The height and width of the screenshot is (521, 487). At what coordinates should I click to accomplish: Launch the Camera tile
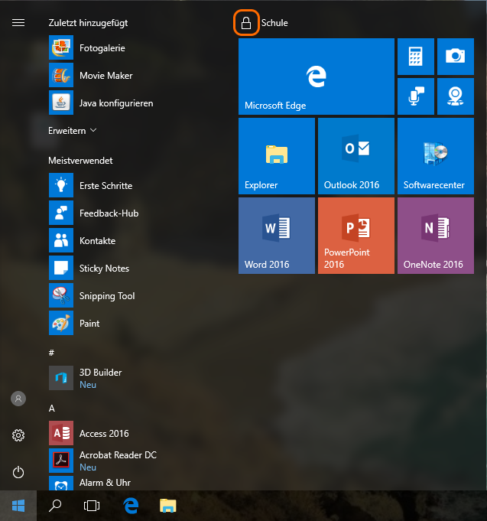[x=456, y=57]
